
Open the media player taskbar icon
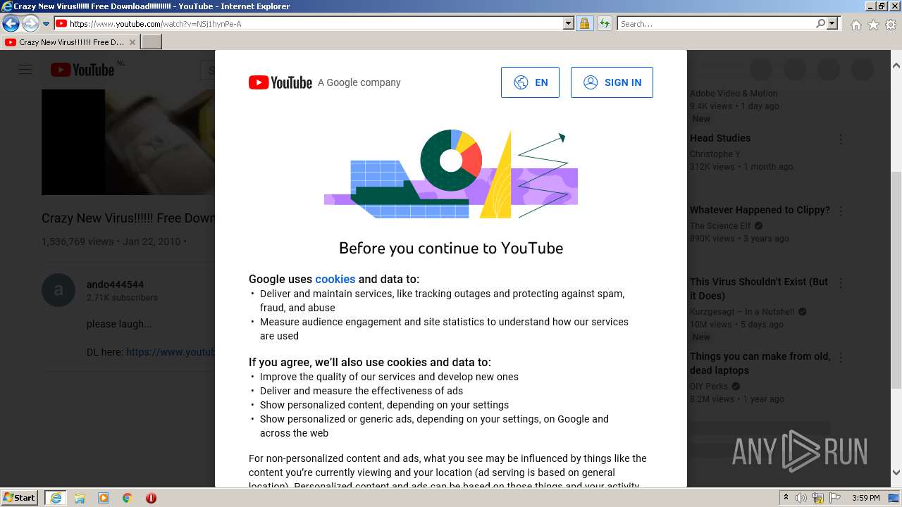click(104, 498)
